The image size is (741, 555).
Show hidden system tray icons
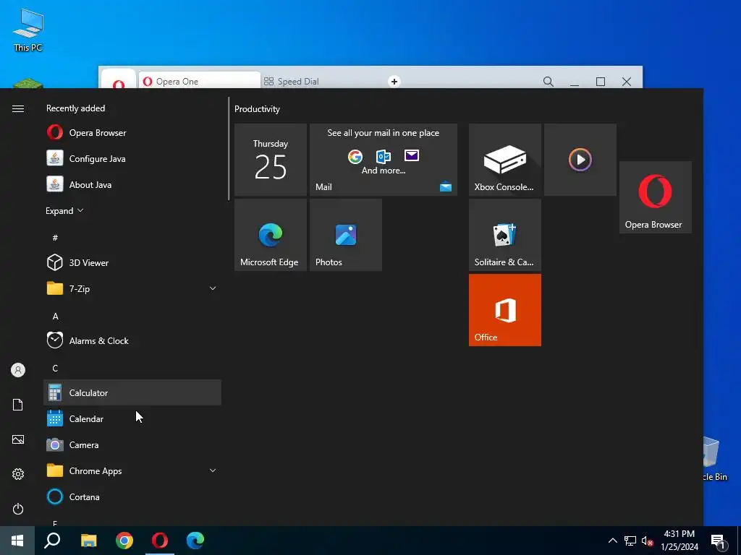(612, 541)
